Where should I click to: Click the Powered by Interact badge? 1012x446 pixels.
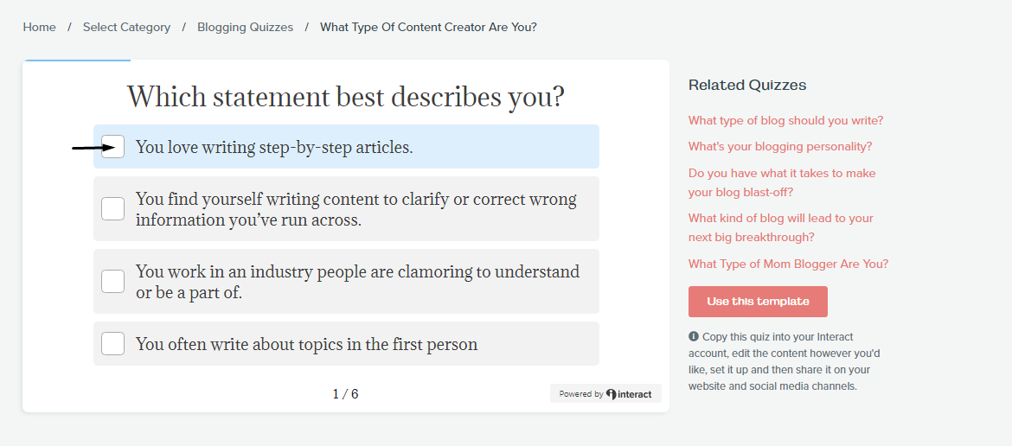point(605,394)
